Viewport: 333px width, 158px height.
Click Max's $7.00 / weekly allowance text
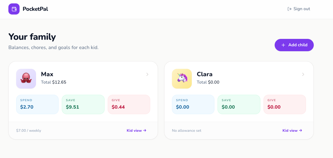(x=29, y=131)
